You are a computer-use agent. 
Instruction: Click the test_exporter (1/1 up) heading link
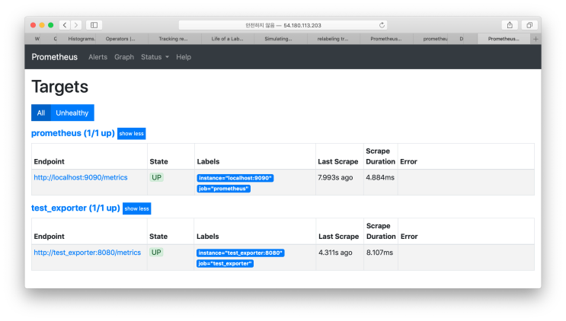coord(75,208)
